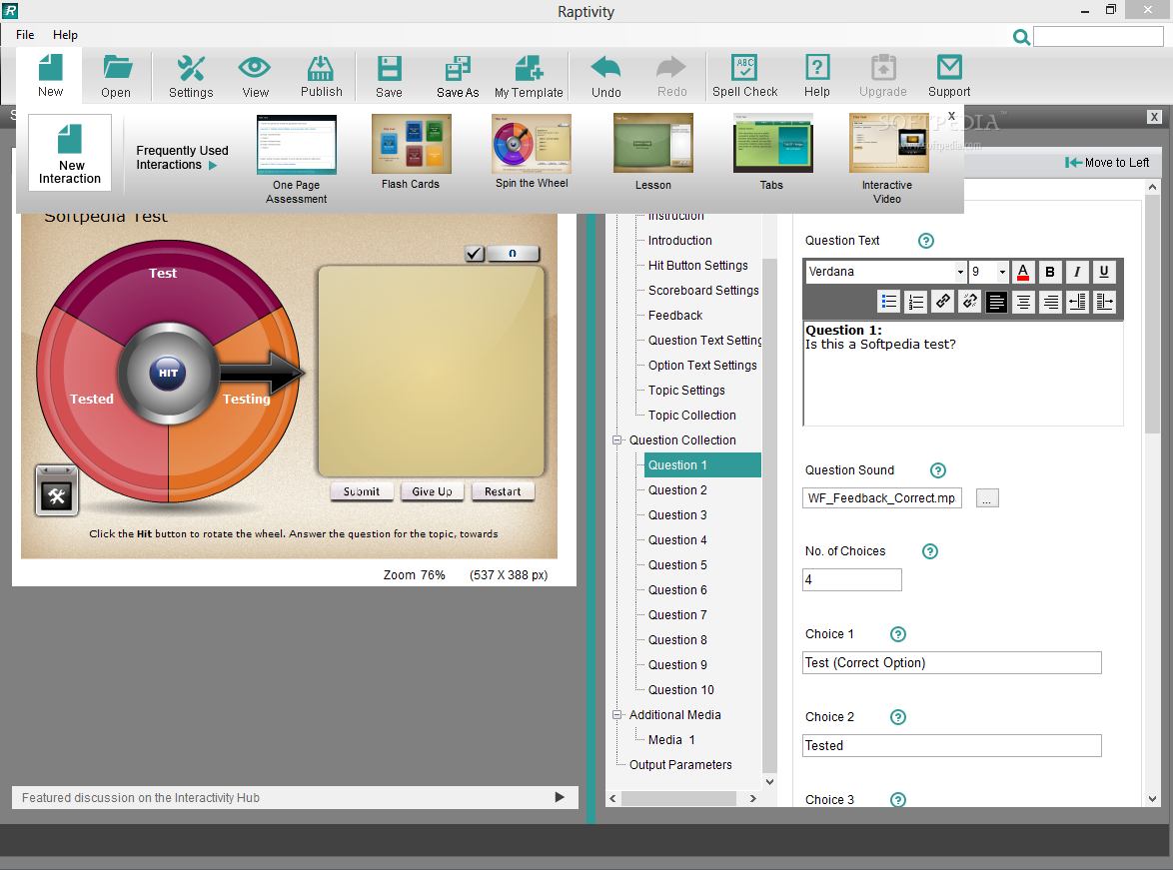Preview using the View eye icon
The height and width of the screenshot is (870, 1173).
coord(255,76)
